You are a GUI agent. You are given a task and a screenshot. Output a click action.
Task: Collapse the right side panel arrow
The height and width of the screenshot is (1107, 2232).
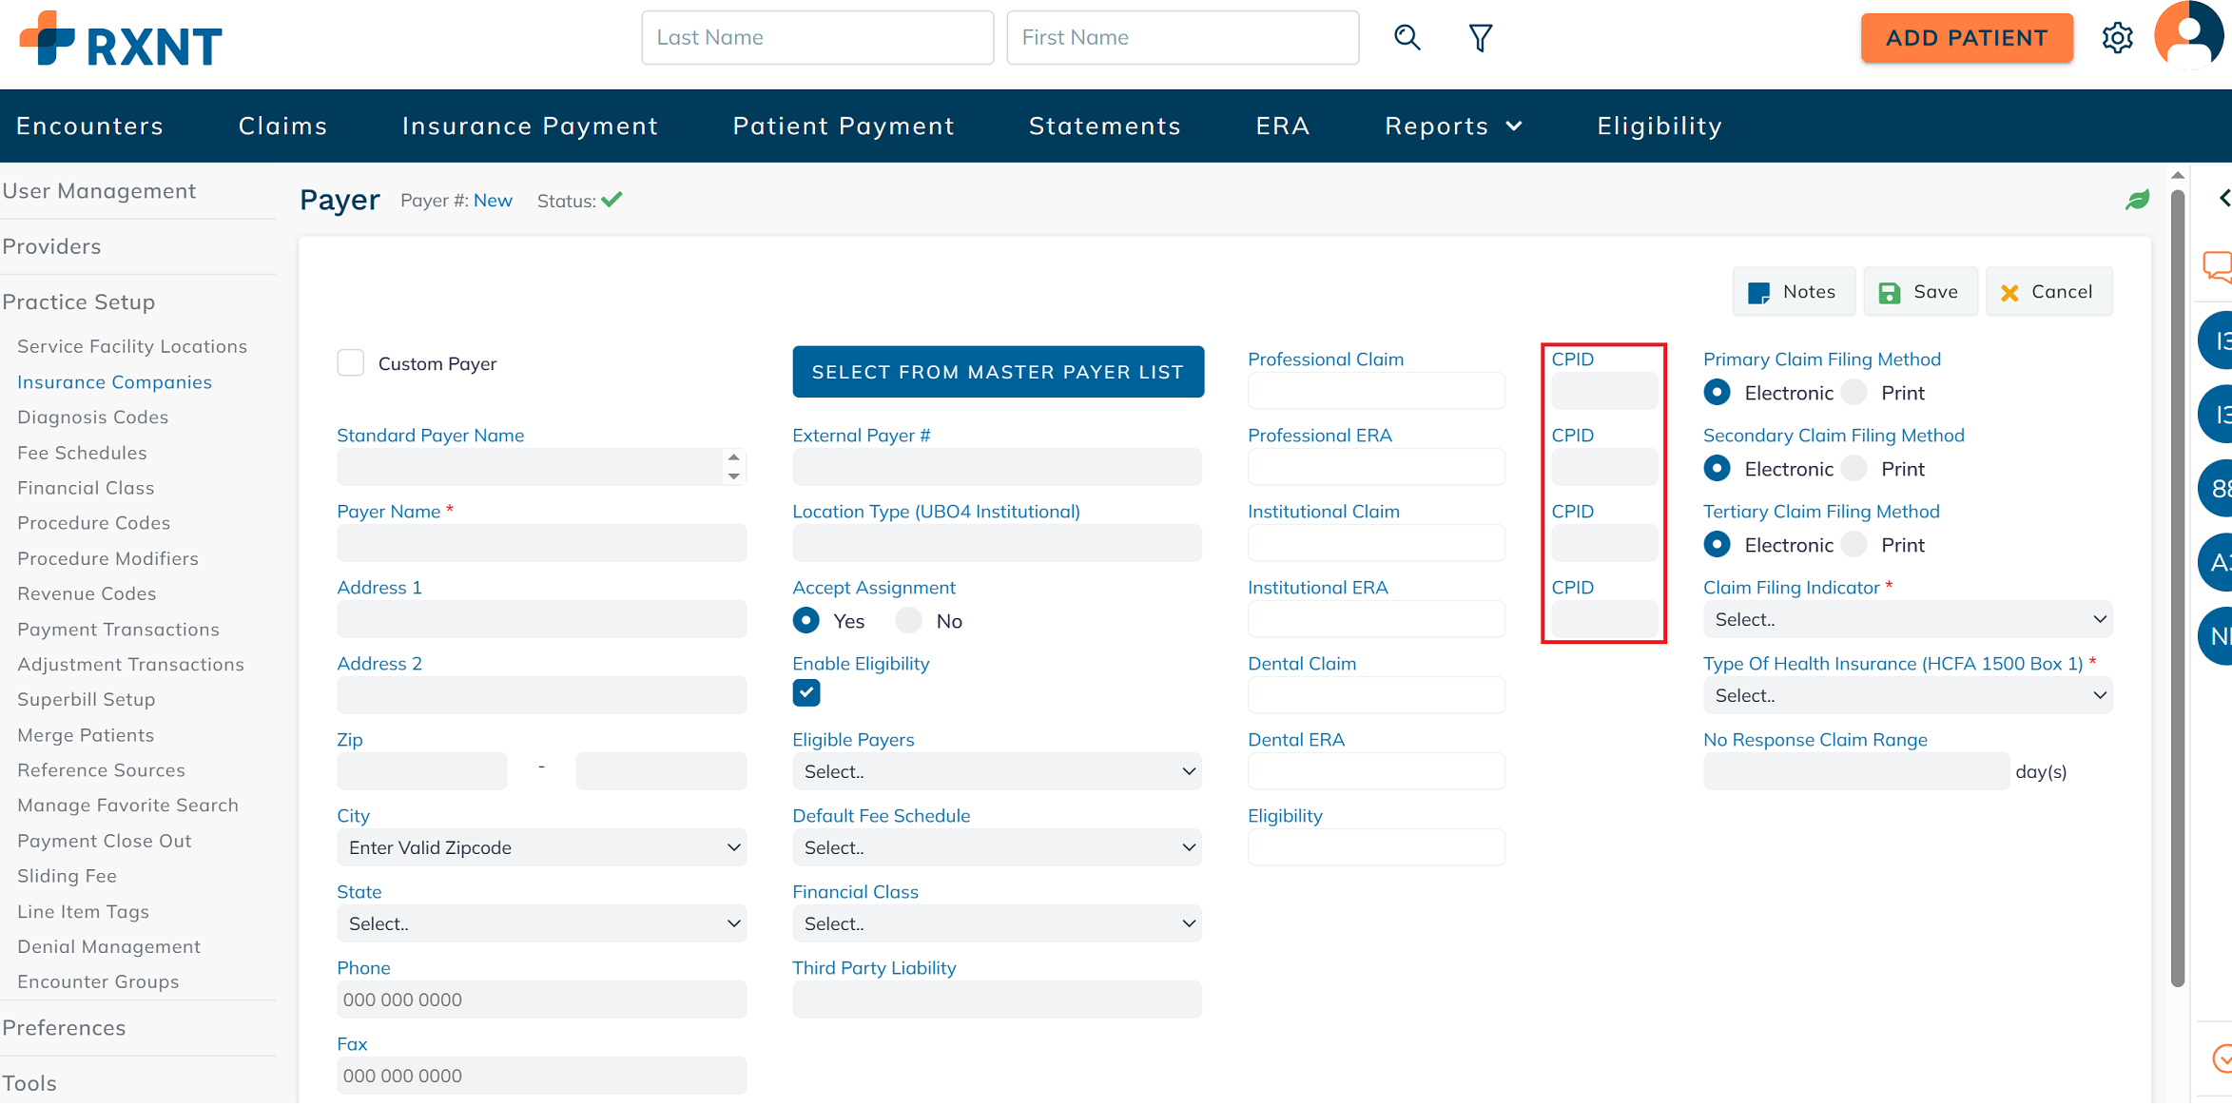(x=2223, y=198)
